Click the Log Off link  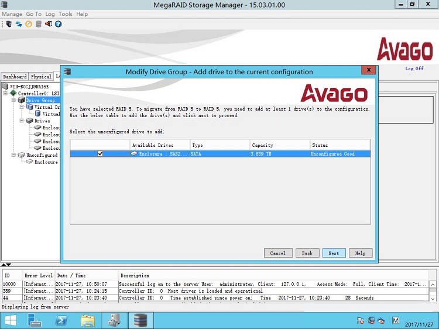[x=414, y=68]
